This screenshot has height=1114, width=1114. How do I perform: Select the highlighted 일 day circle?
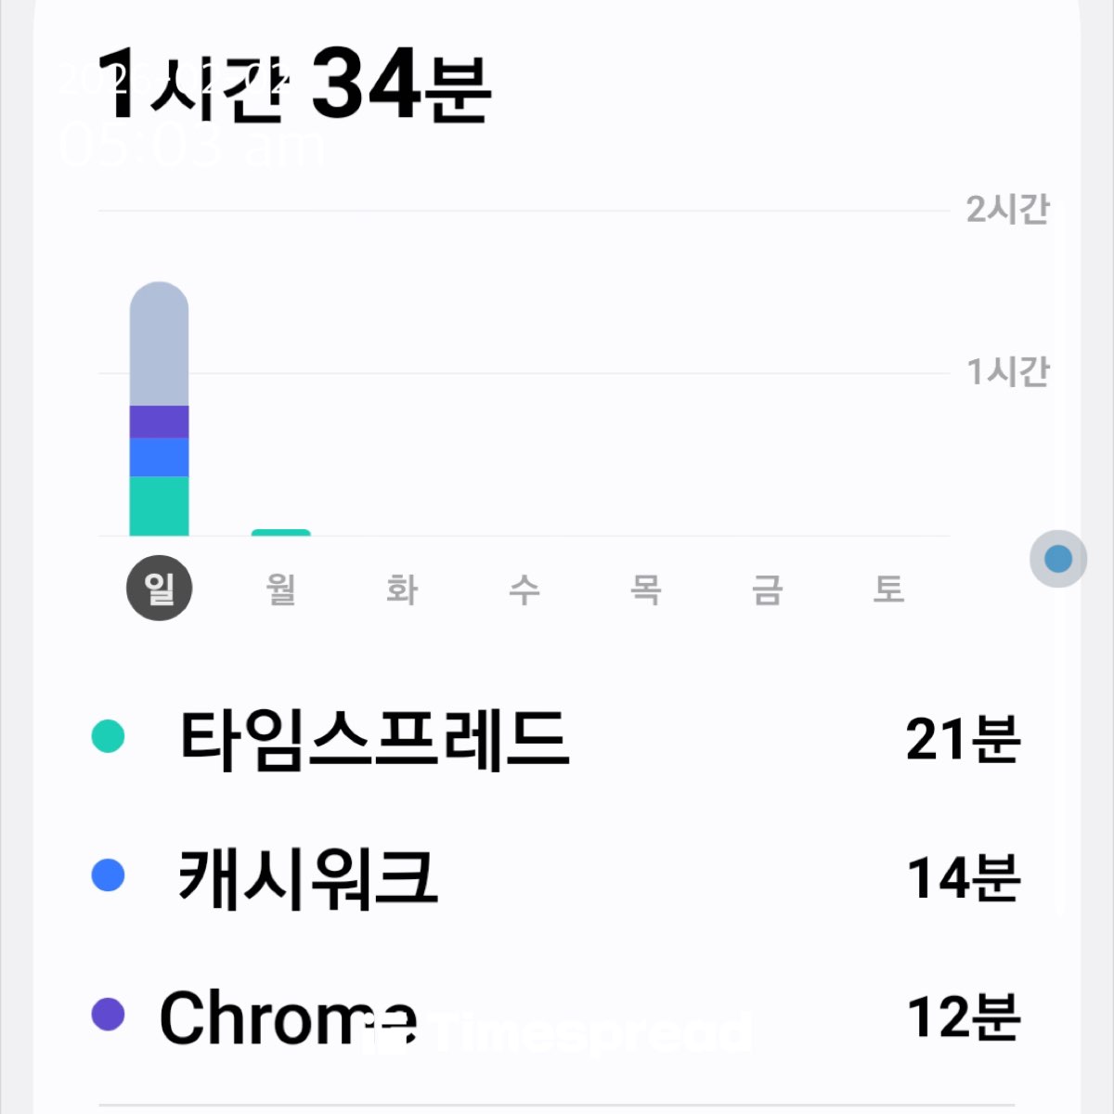pyautogui.click(x=159, y=589)
